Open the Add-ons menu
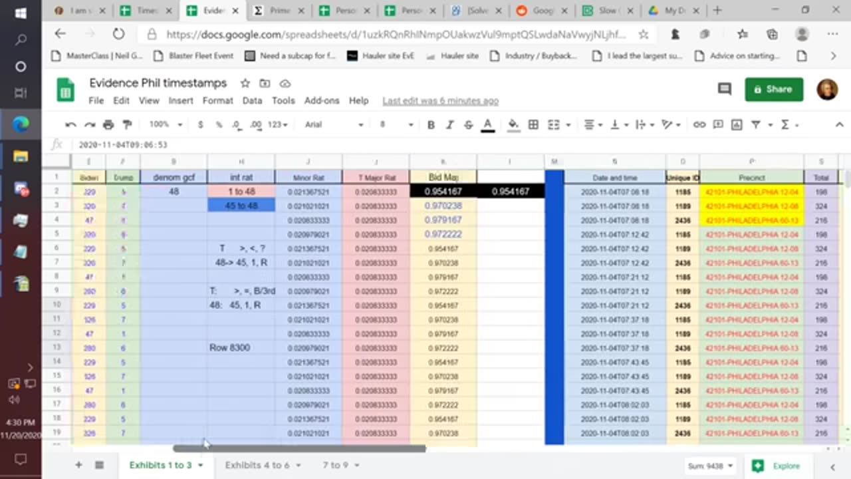Image resolution: width=851 pixels, height=479 pixels. click(x=322, y=100)
